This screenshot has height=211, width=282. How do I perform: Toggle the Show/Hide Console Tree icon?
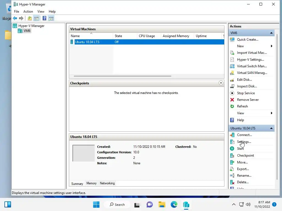tap(36, 18)
